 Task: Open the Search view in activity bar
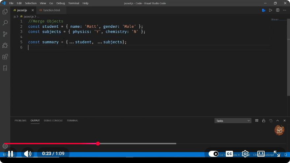click(x=5, y=23)
